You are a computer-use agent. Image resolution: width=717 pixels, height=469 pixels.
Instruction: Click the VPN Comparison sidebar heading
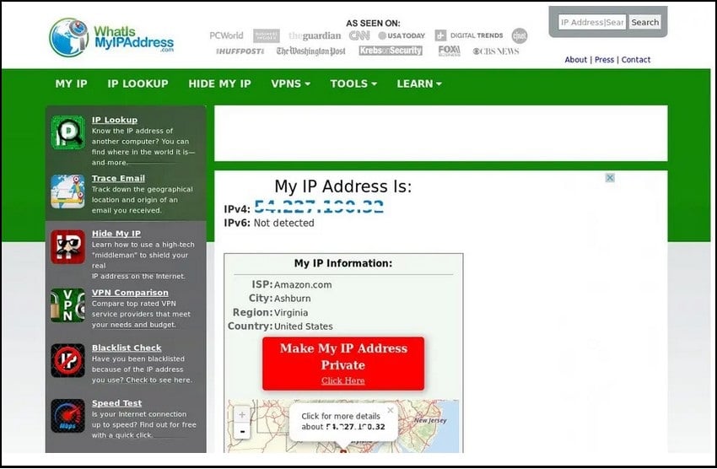(130, 293)
